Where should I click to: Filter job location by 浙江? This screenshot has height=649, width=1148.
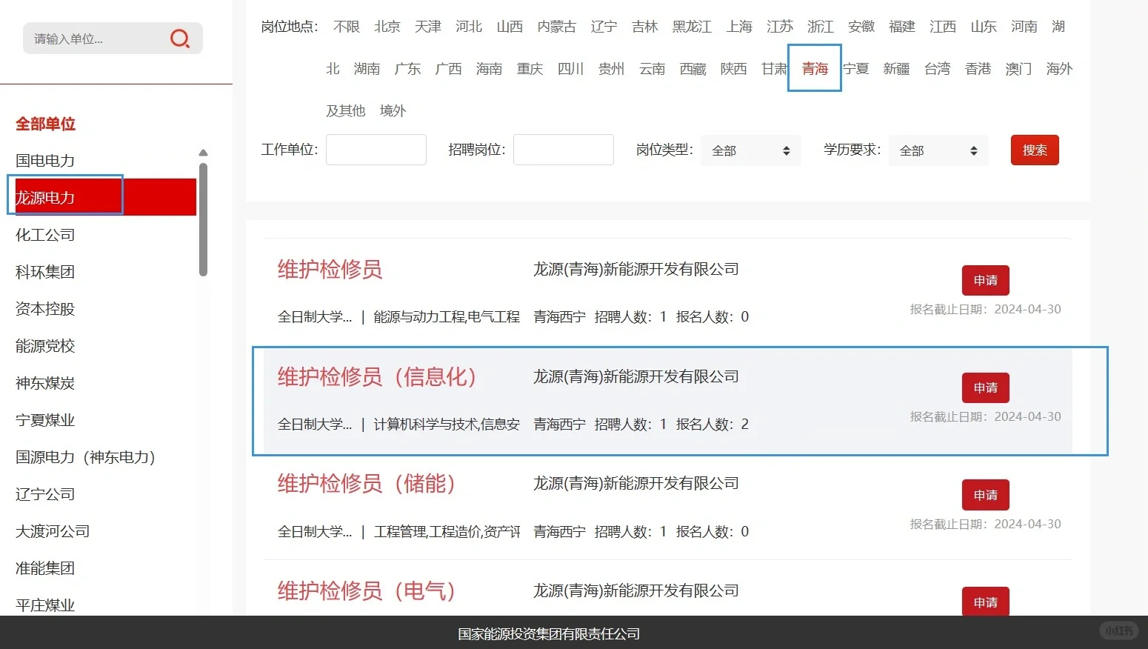coord(821,27)
